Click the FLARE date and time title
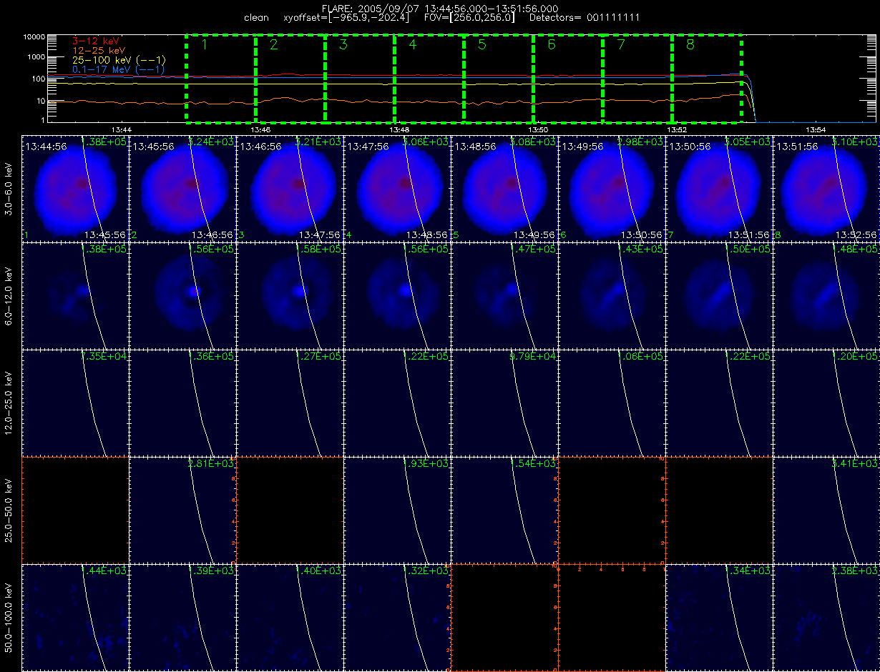 click(440, 8)
